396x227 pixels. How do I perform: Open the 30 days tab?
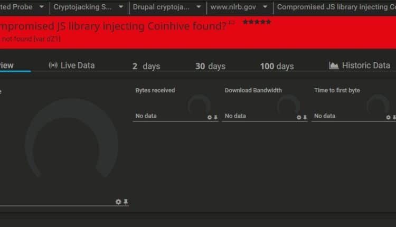click(x=210, y=67)
